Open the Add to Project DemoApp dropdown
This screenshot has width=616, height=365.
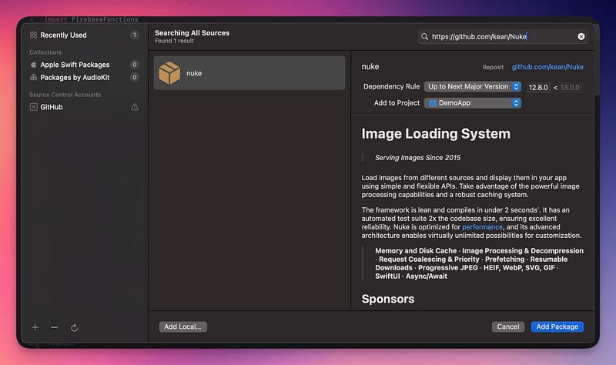[x=473, y=103]
